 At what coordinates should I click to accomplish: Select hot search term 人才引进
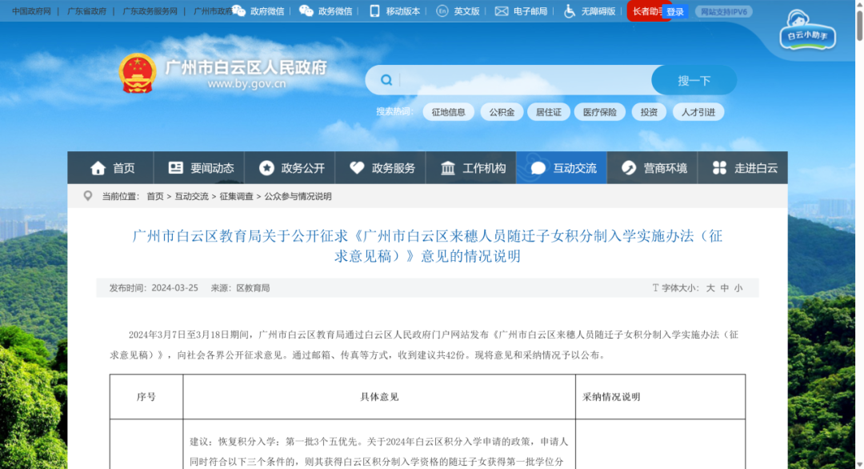698,112
